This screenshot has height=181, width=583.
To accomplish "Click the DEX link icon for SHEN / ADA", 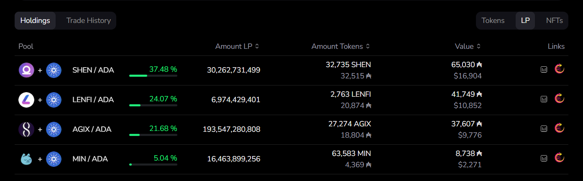I will point(560,69).
